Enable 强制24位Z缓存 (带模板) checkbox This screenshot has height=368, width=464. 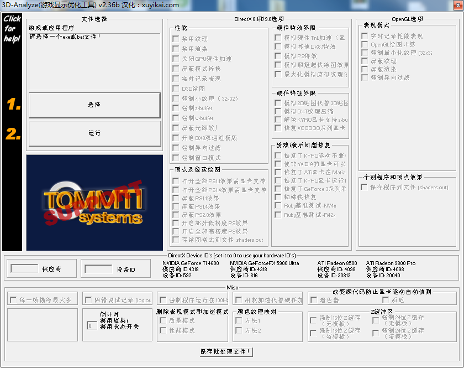(x=376, y=333)
